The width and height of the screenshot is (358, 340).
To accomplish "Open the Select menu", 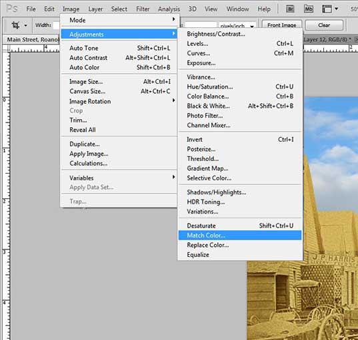I will point(119,9).
